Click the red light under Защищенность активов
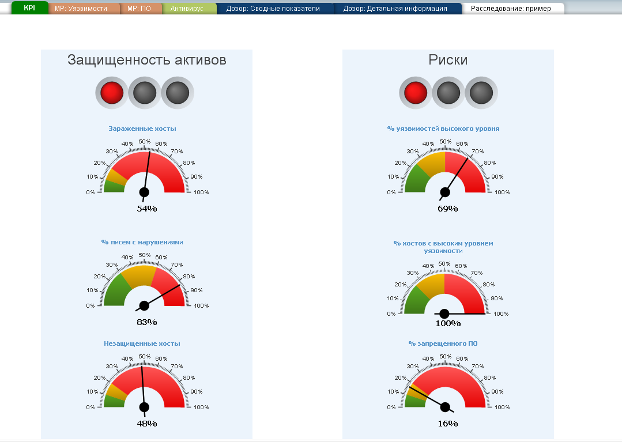The image size is (622, 442). (112, 93)
